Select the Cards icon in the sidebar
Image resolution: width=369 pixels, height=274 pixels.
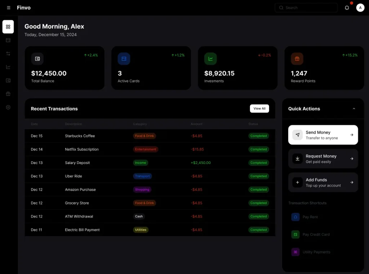coord(8,40)
